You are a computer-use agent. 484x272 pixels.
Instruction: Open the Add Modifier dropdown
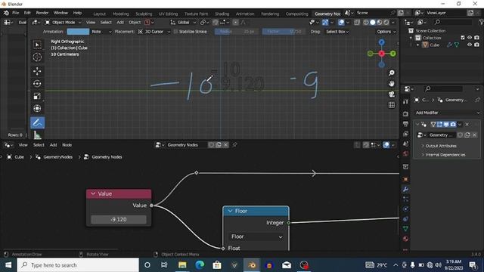[447, 113]
